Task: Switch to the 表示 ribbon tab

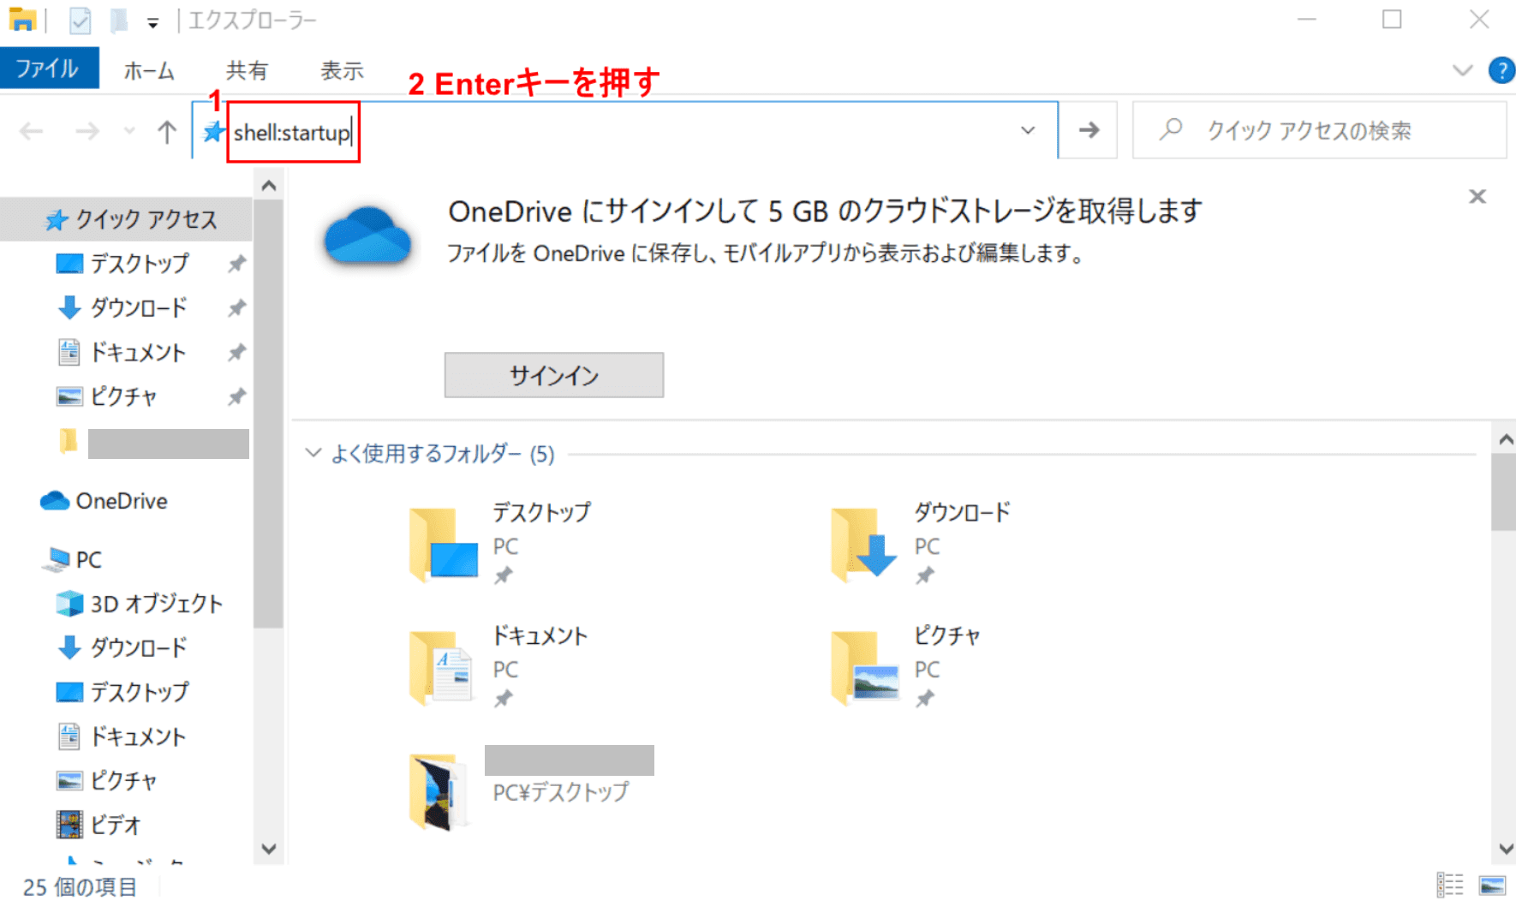Action: pos(342,70)
